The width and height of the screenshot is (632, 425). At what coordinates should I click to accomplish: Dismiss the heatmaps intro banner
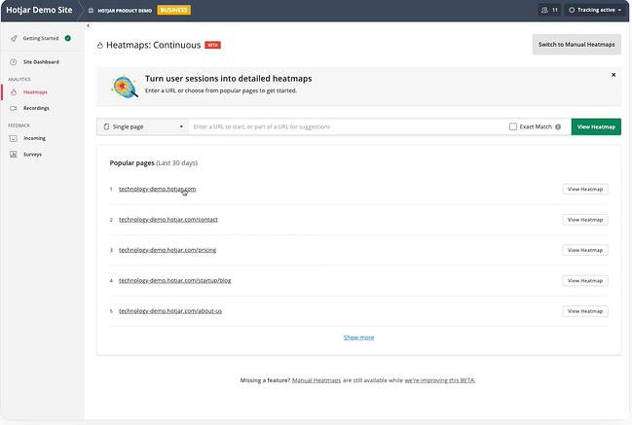[x=613, y=75]
